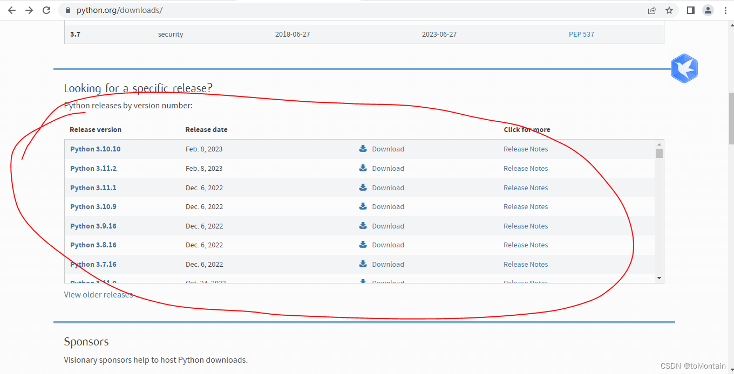This screenshot has width=734, height=374.
Task: Click Download text for Python 3.9.16
Action: pos(388,226)
